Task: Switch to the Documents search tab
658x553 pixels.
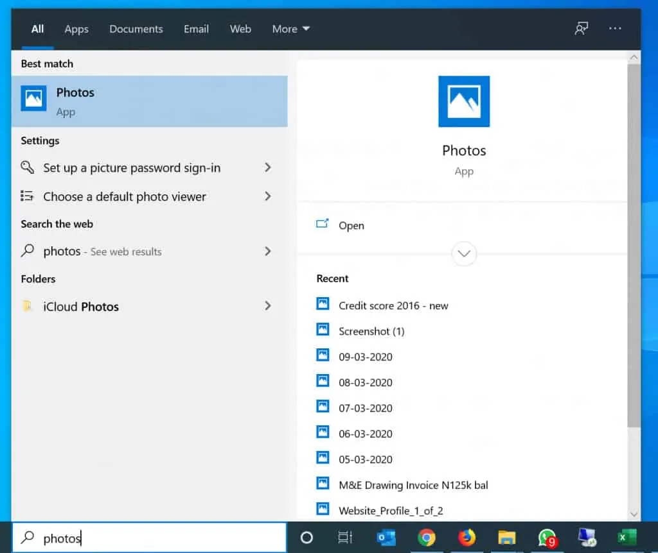Action: point(136,29)
